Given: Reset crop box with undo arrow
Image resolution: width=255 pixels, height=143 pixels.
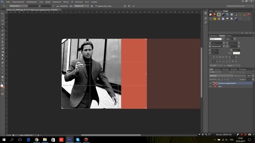Looking at the screenshot, I should tap(125, 6).
